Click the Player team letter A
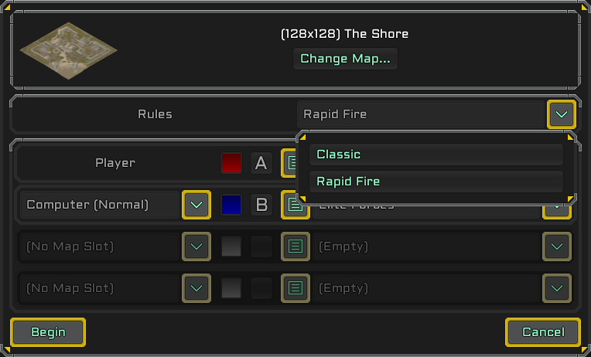The height and width of the screenshot is (357, 591). 261,163
